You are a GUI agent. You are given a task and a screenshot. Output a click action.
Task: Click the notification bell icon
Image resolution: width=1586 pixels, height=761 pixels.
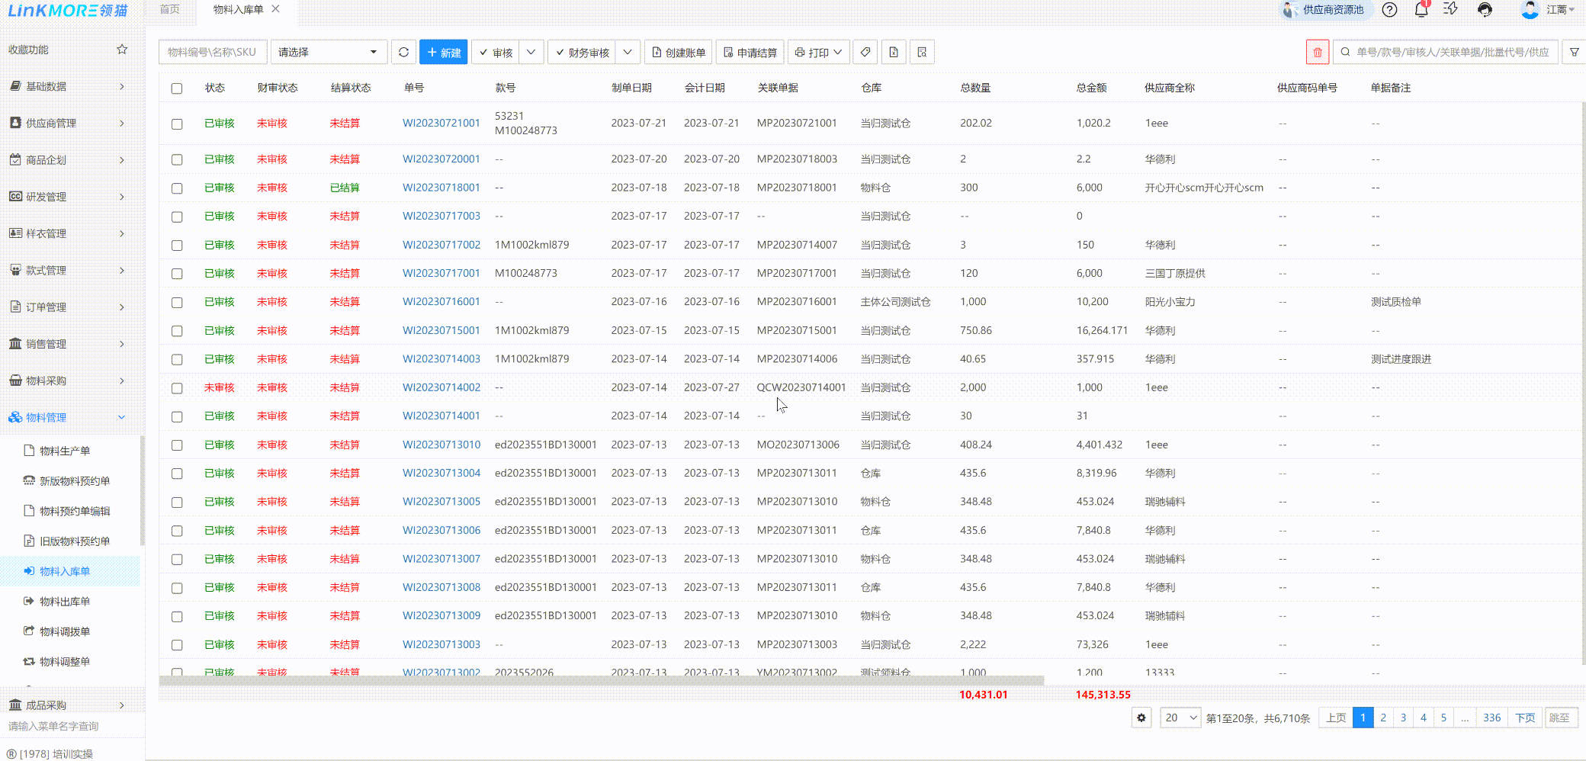(x=1421, y=10)
